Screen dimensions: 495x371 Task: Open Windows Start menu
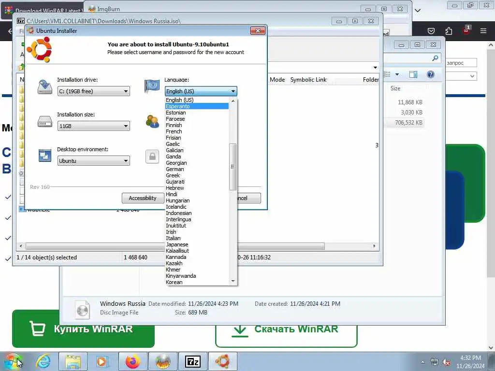(13, 361)
